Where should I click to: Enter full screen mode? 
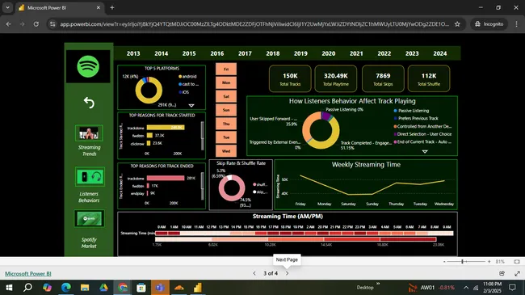pyautogui.click(x=517, y=273)
